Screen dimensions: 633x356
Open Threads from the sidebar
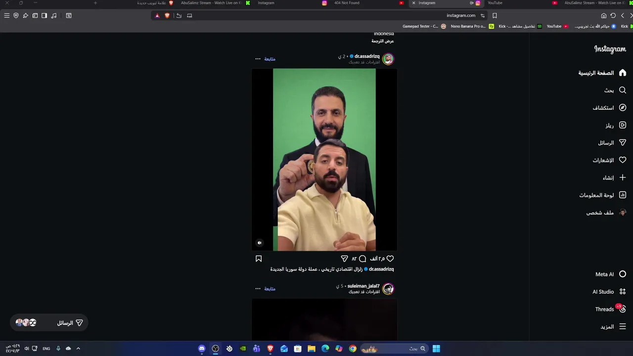(x=610, y=309)
